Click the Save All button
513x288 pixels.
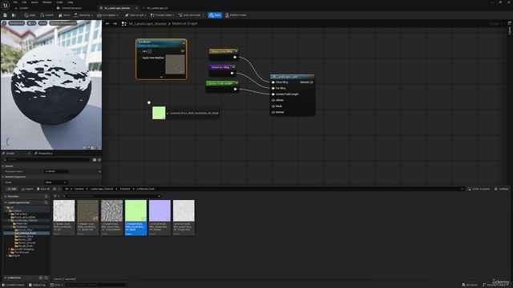[x=43, y=189]
